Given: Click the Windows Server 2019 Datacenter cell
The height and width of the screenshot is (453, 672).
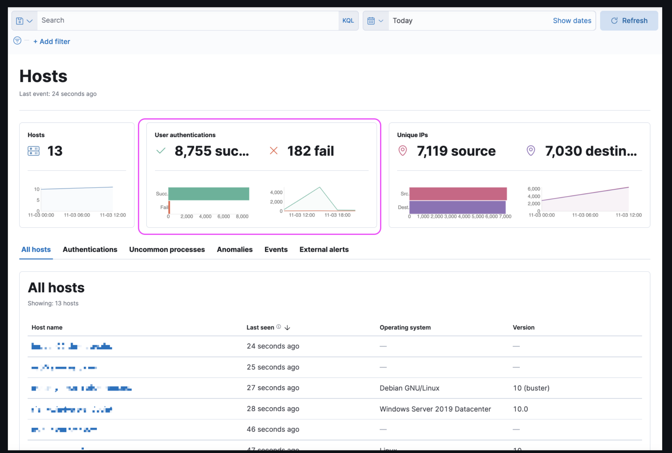Looking at the screenshot, I should click(435, 409).
